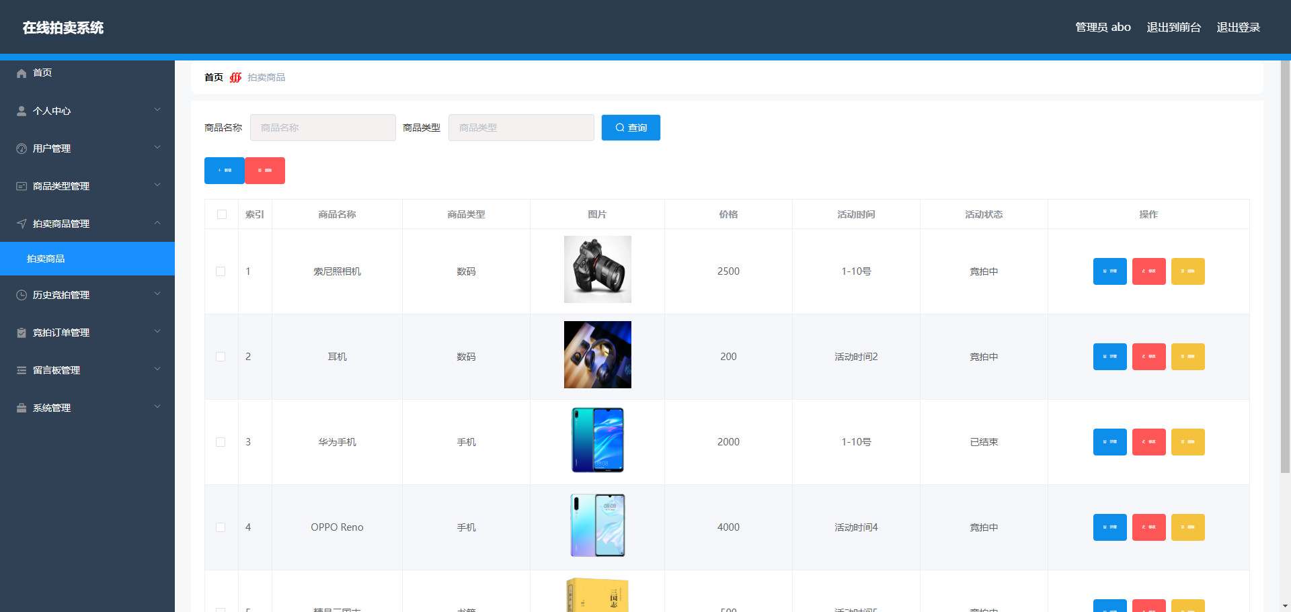Collapse 拍卖商品管理 using its chevron
Viewport: 1291px width, 612px height.
coord(157,222)
